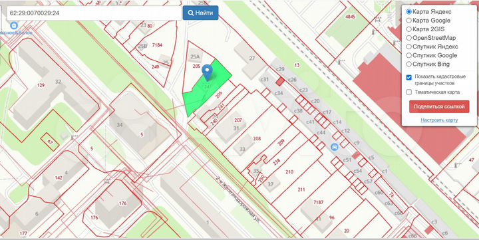Click garage label с34
This screenshot has width=479, height=240.
(279, 93)
